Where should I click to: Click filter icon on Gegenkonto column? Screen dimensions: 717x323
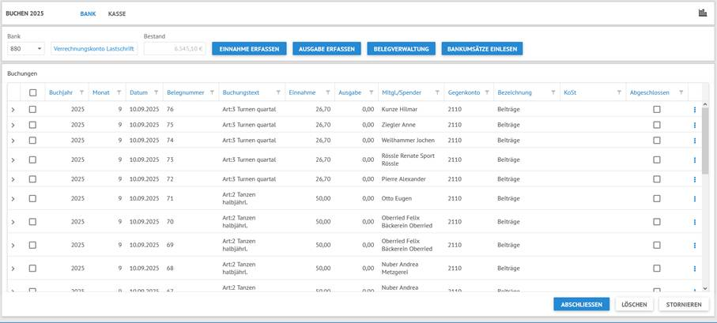point(487,92)
